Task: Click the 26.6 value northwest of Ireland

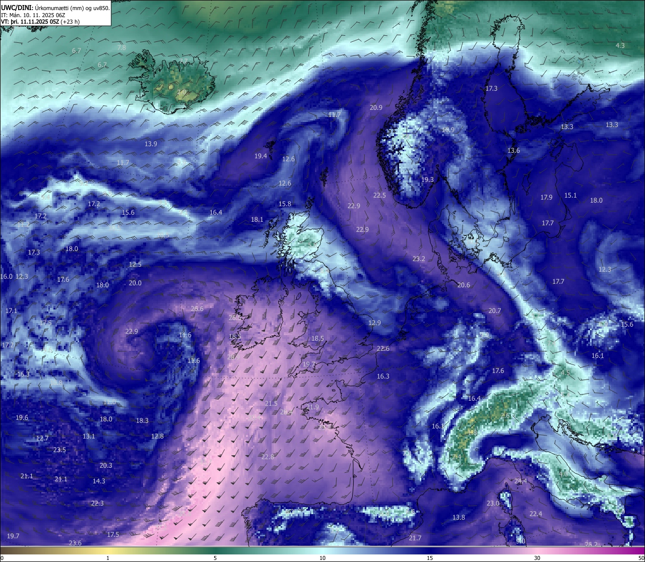Action: coord(197,308)
